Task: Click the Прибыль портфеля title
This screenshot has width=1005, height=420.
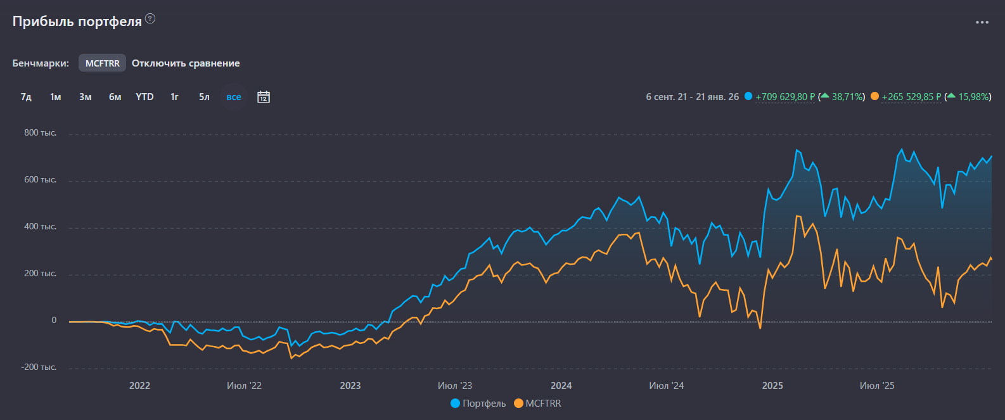Action: (x=77, y=22)
